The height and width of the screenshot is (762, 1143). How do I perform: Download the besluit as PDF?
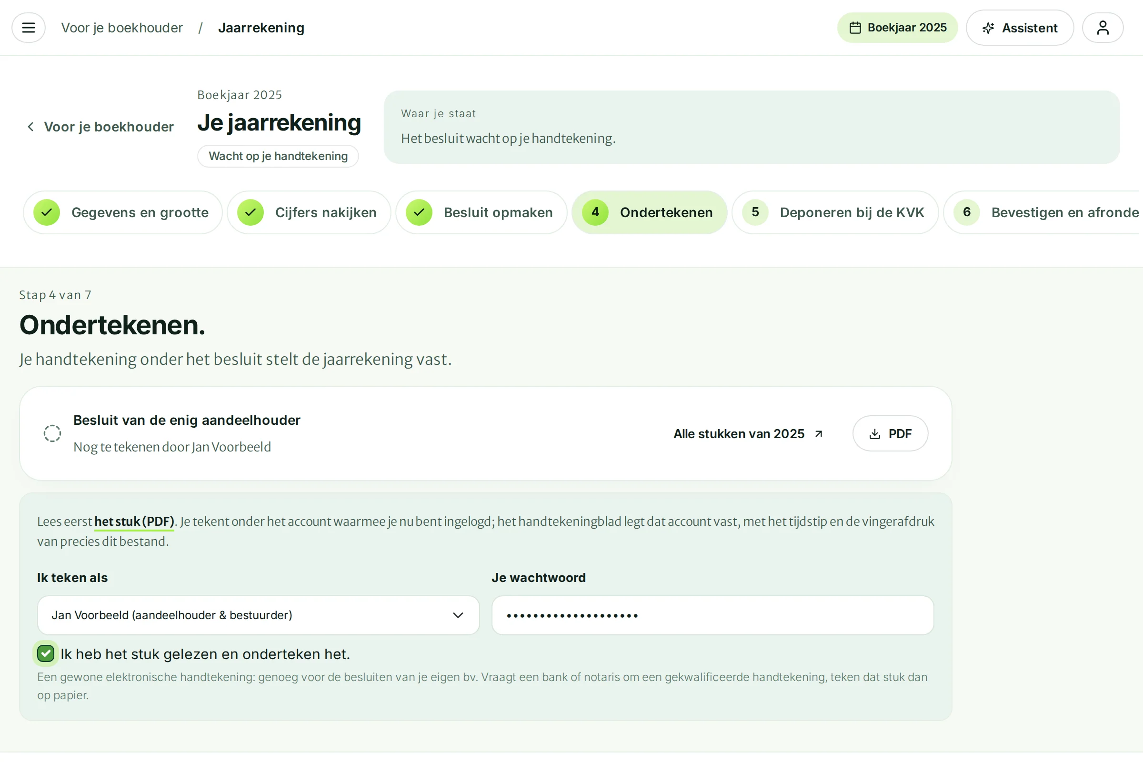(x=890, y=434)
